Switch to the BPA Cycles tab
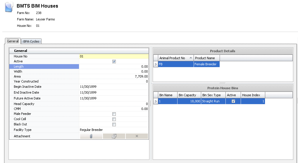Viewport: 298px width, 163px height. pos(31,41)
